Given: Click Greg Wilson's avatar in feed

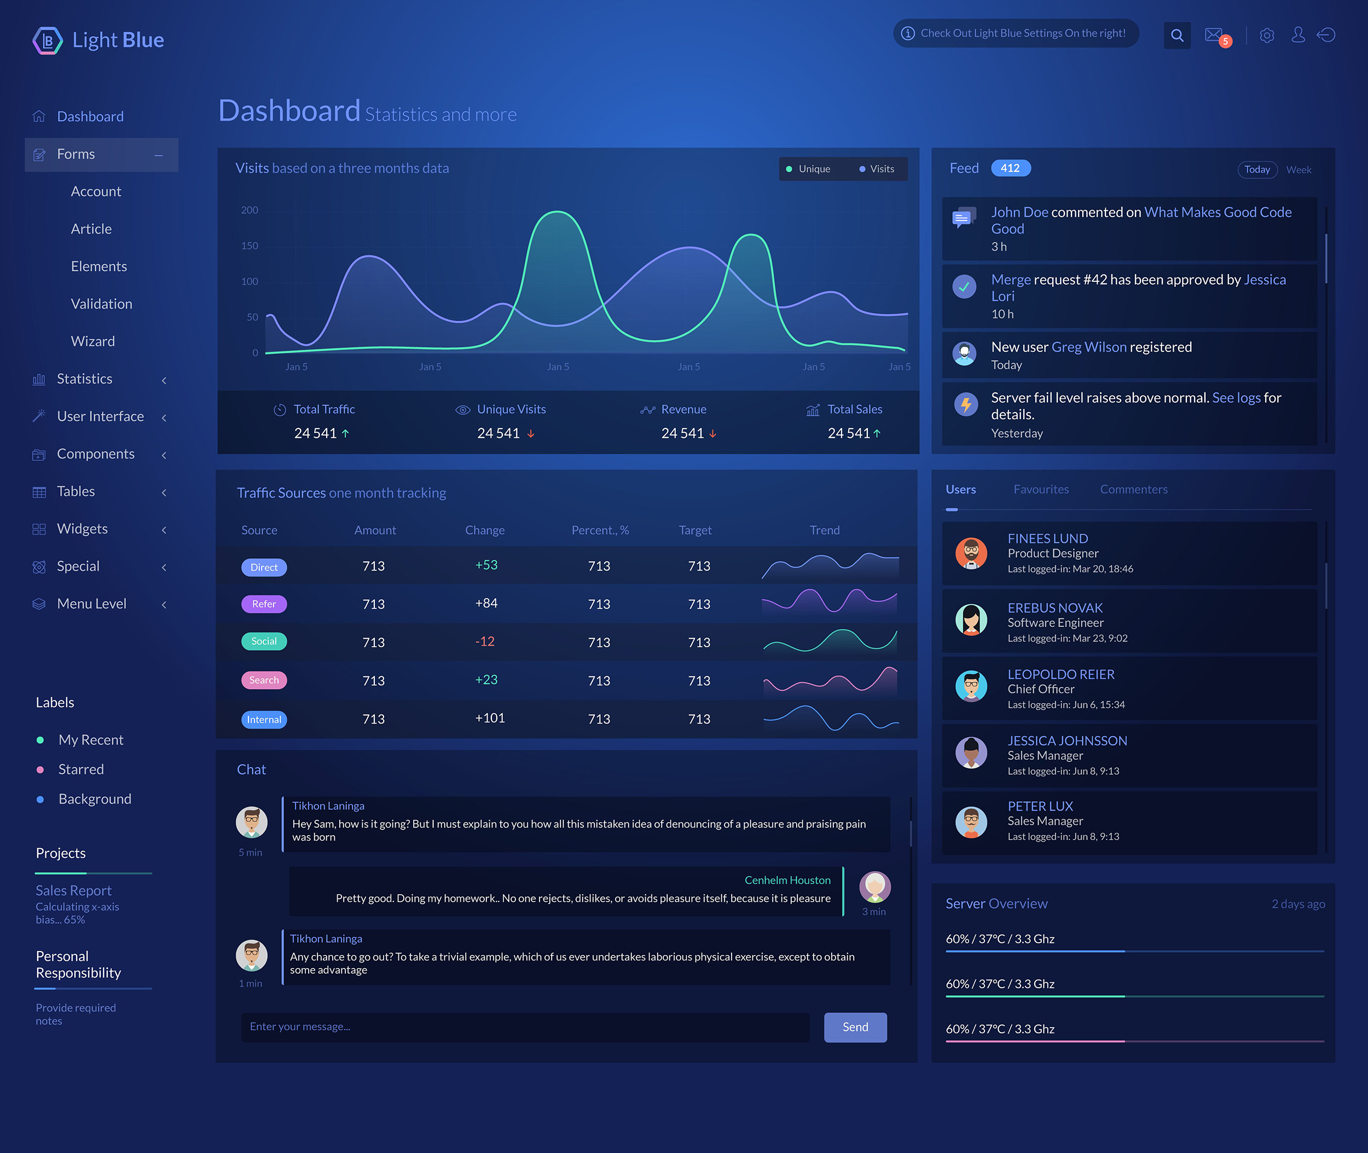Looking at the screenshot, I should point(964,354).
